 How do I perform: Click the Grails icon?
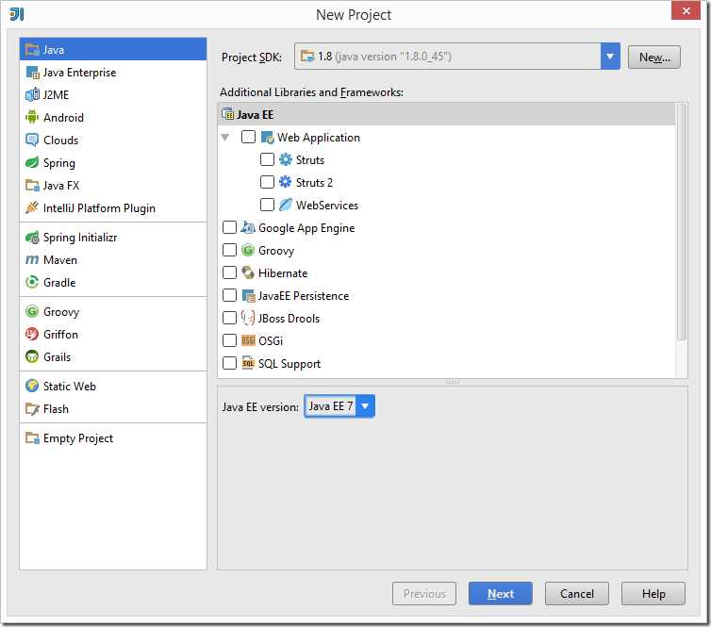(32, 356)
